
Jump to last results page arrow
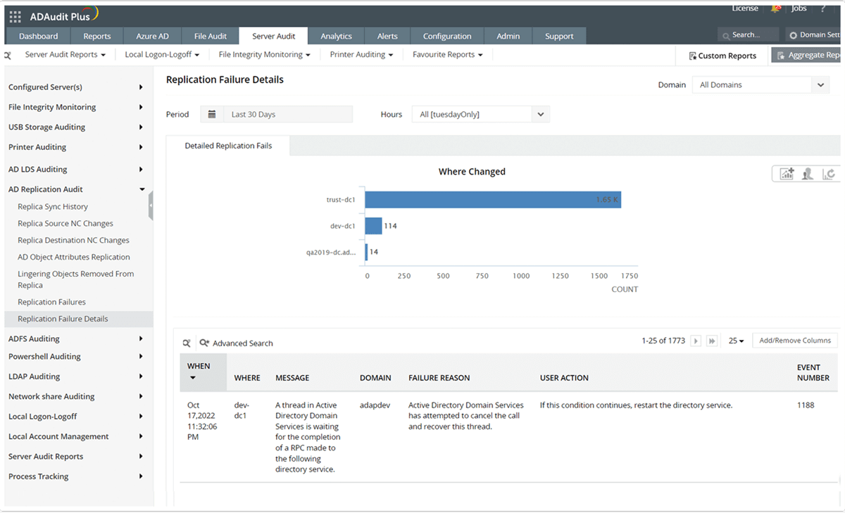point(712,341)
